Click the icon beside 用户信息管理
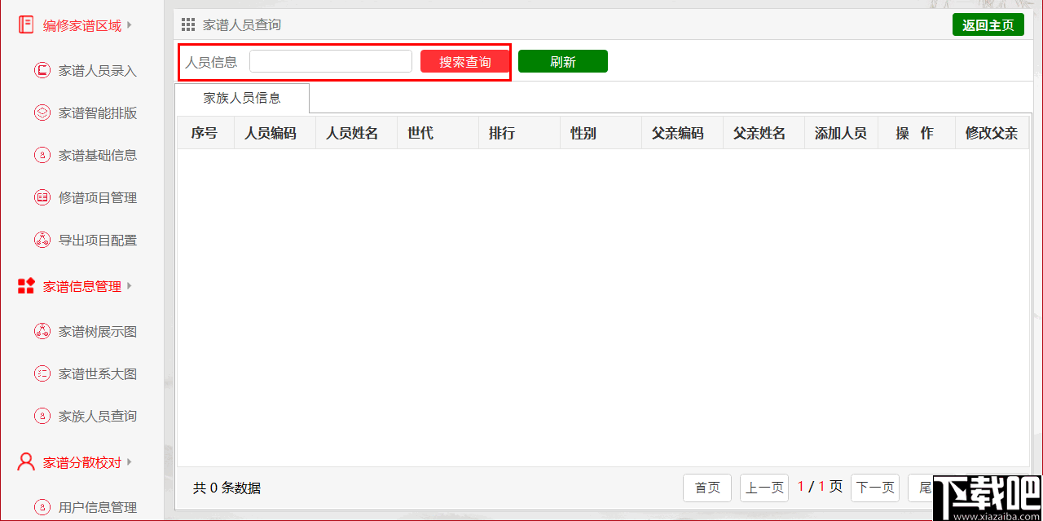1043x521 pixels. click(x=42, y=507)
